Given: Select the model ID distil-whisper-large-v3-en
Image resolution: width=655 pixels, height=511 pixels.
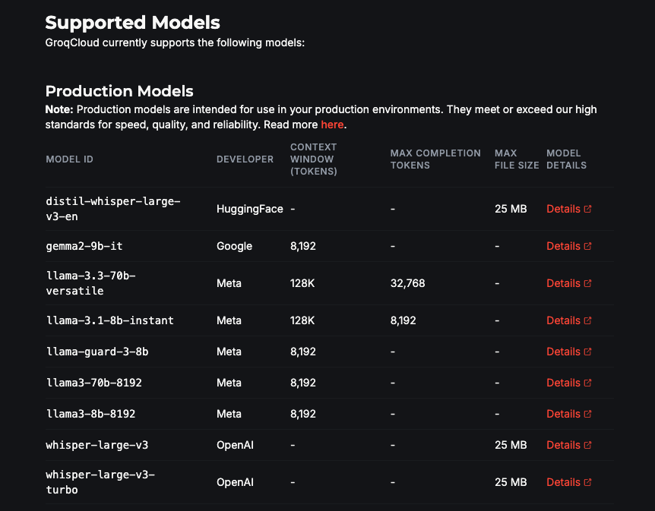Looking at the screenshot, I should point(113,209).
